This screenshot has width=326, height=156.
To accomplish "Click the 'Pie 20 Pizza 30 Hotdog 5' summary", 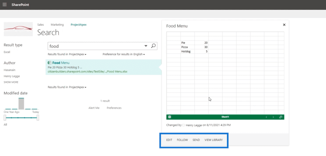I will pos(65,67).
